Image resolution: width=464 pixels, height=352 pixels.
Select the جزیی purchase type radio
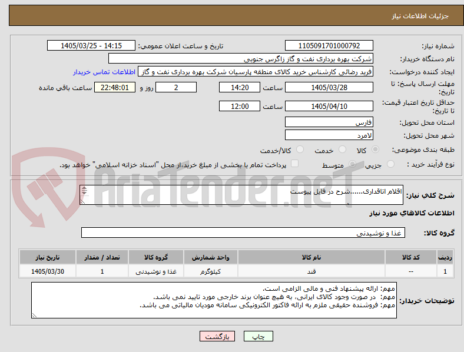390,164
